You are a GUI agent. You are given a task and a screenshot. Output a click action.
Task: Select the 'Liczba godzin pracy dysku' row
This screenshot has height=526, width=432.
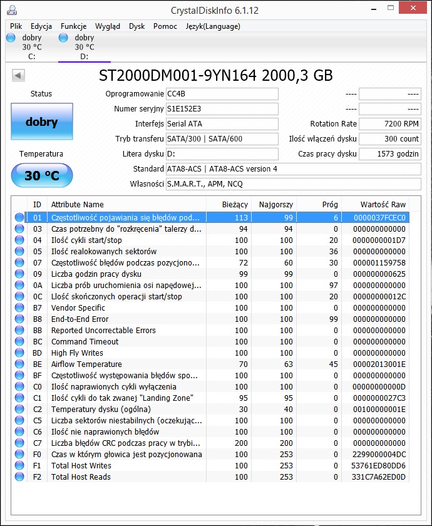pyautogui.click(x=210, y=274)
